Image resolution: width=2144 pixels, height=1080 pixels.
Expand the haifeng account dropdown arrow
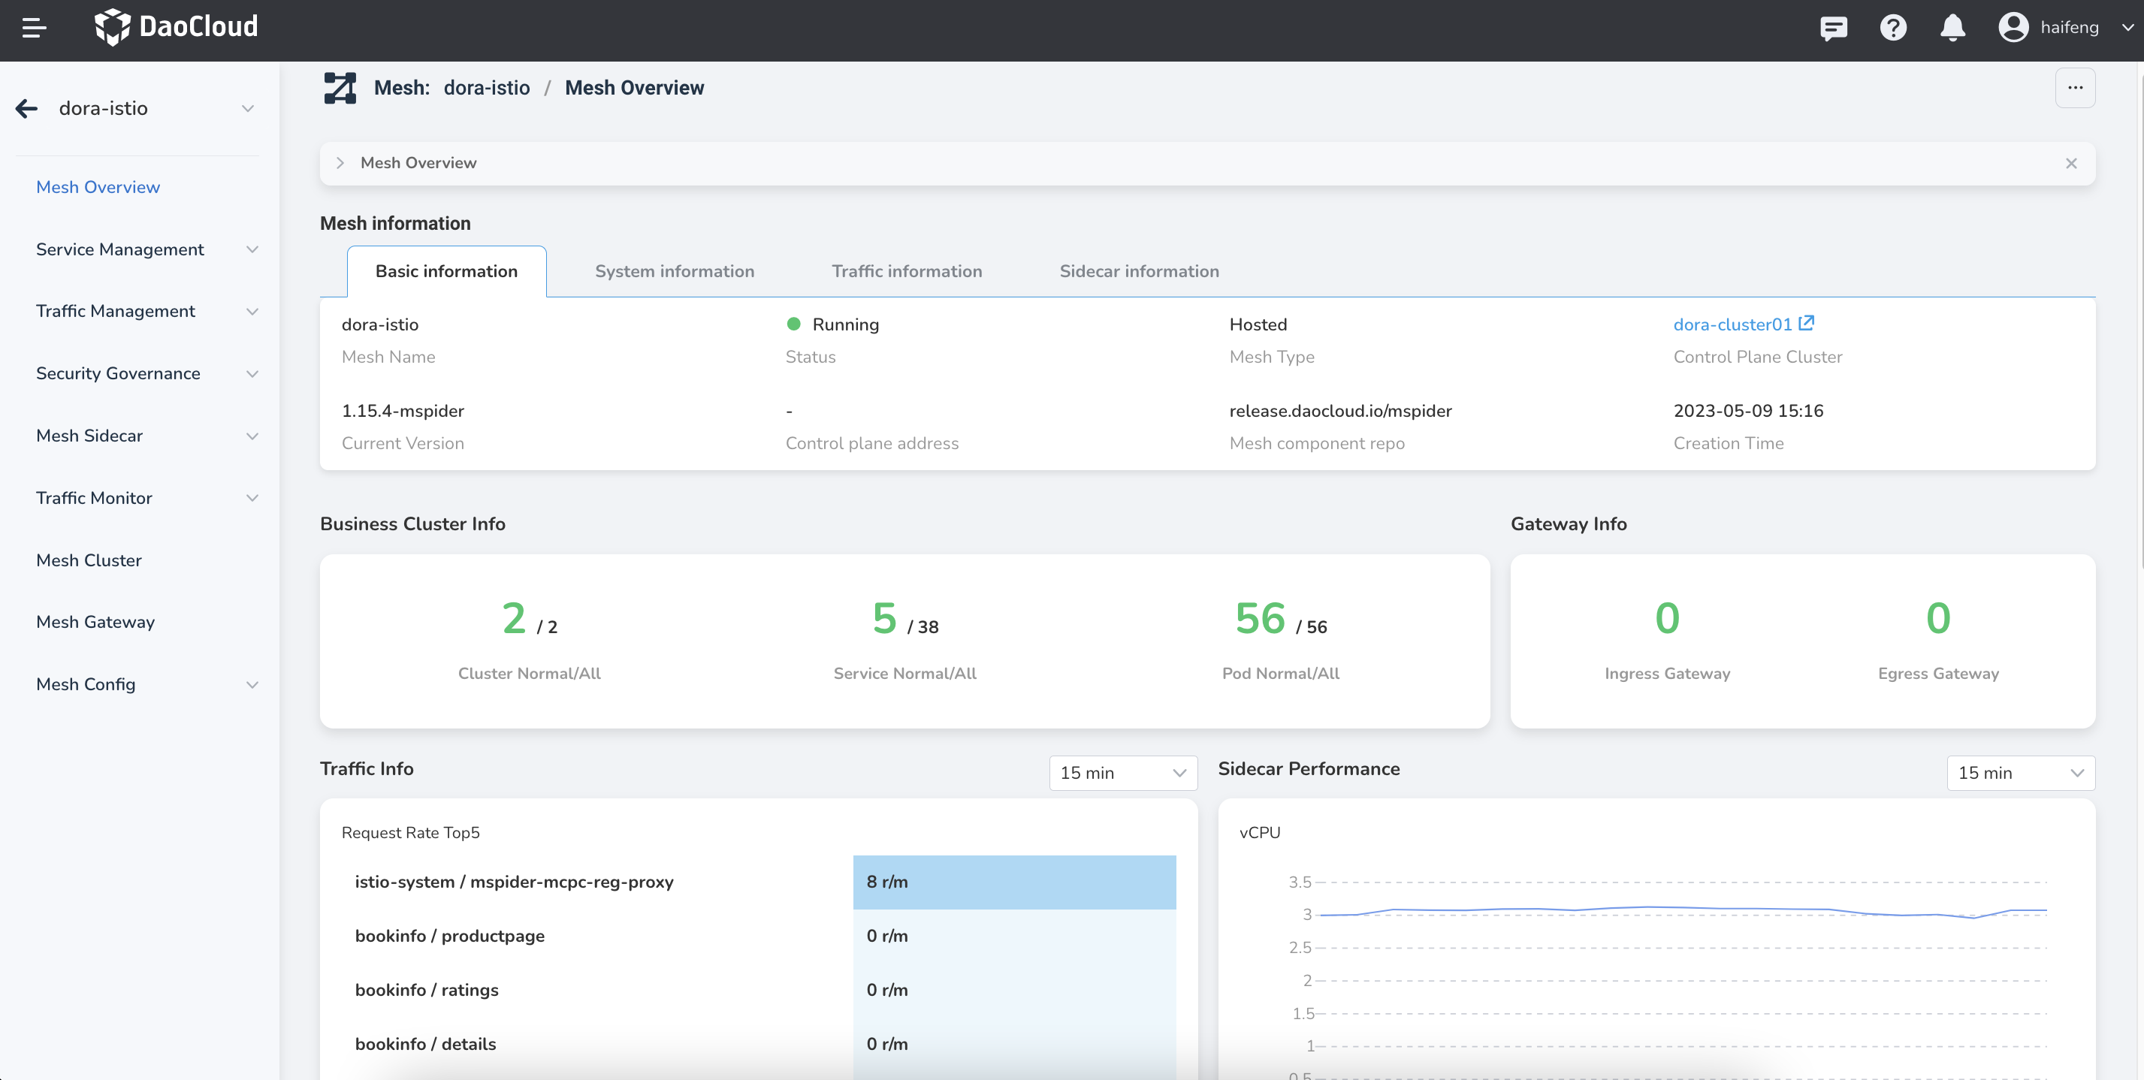click(2127, 28)
